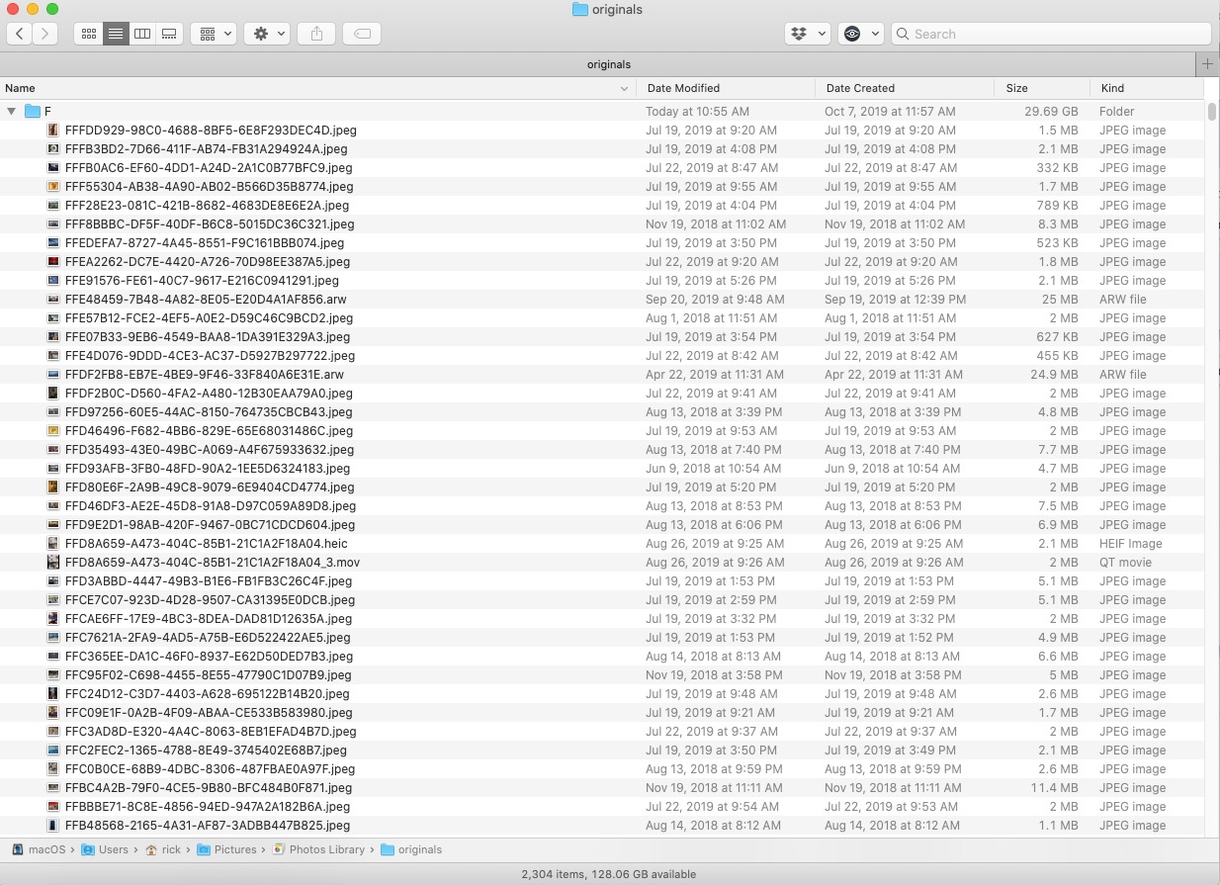This screenshot has width=1220, height=885.
Task: Click thumbnail icon of FFD80E6F-2A9B jpeg
Action: (53, 487)
